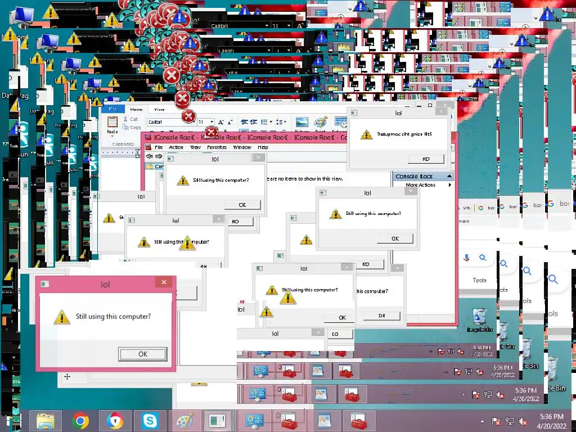Open Paint palette icon on the main taskbar
Viewport: 576px width, 432px height.
(184, 421)
